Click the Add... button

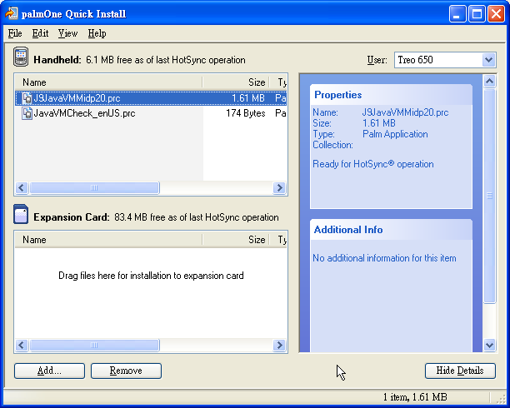click(x=49, y=371)
